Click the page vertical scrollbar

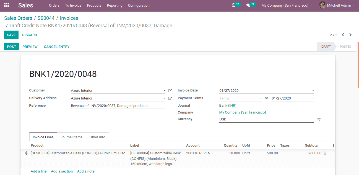[x=358, y=65]
